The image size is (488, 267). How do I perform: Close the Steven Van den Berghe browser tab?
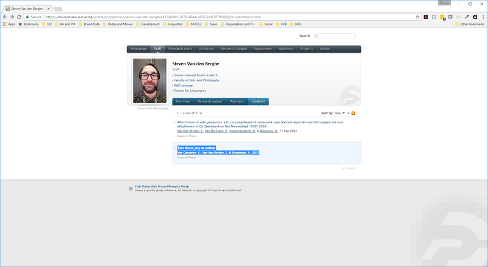pyautogui.click(x=49, y=9)
